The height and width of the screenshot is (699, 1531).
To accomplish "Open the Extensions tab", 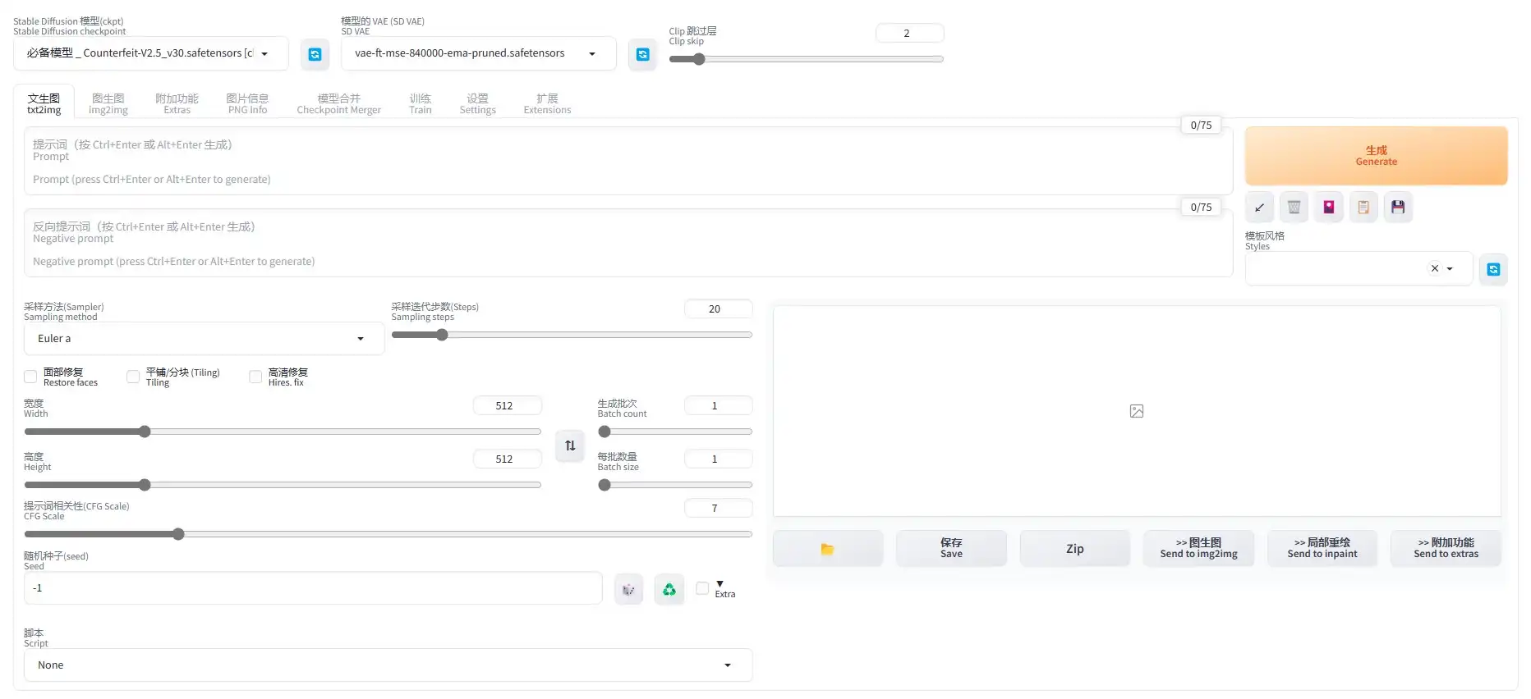I will (547, 103).
